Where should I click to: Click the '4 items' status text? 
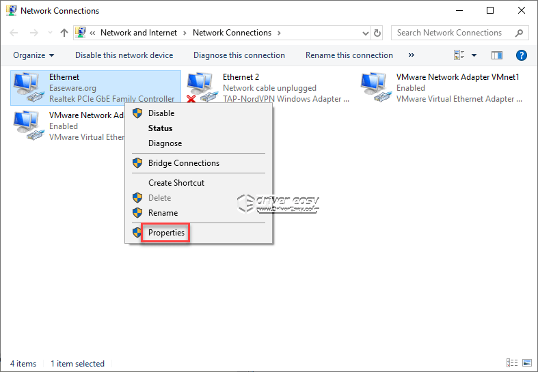23,363
